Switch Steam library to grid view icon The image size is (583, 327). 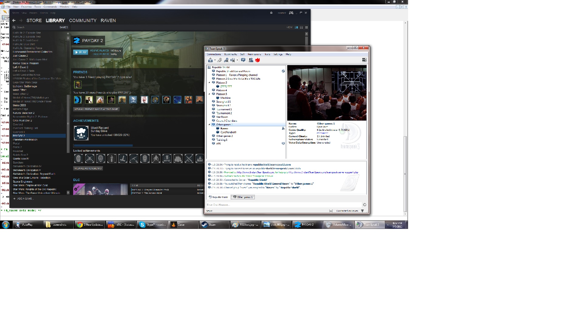[x=306, y=27]
